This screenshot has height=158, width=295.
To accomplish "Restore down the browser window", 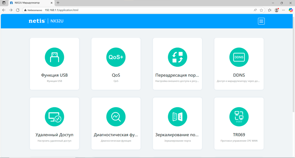I will [x=282, y=3].
